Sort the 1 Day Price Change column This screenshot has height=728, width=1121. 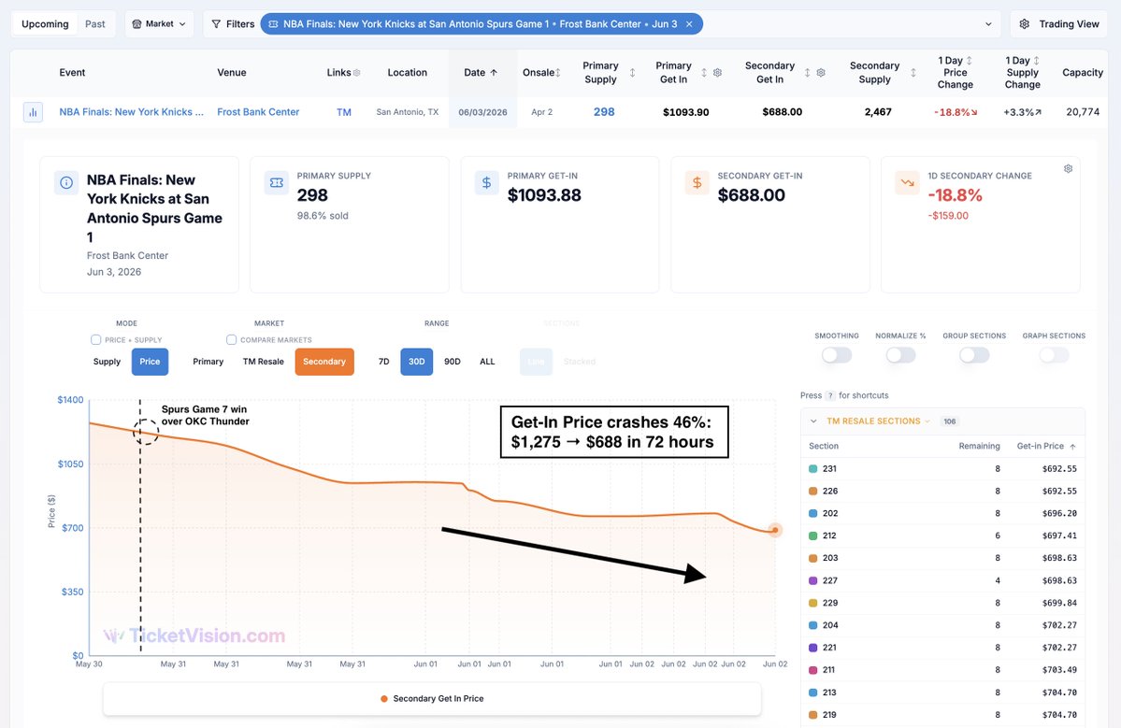click(970, 61)
